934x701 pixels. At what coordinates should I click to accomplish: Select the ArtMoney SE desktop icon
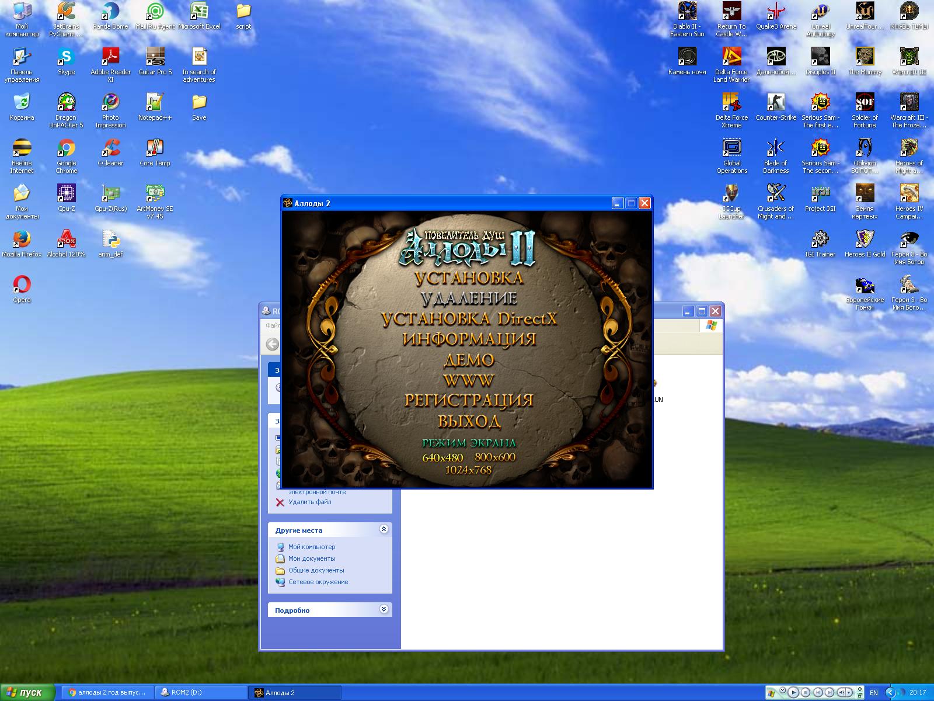[x=155, y=202]
